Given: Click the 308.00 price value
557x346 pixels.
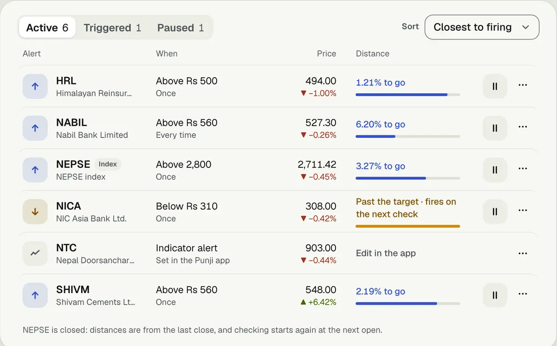Looking at the screenshot, I should [x=321, y=206].
